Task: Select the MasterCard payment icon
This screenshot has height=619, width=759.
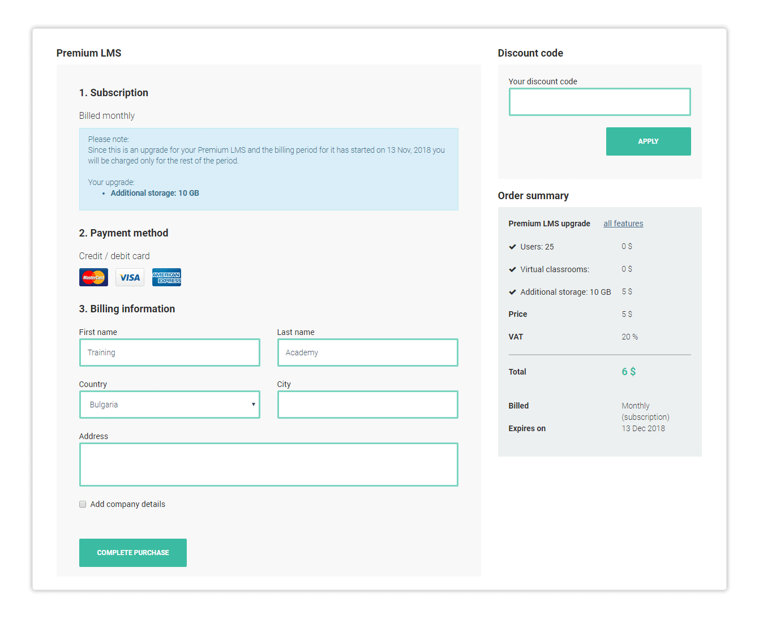Action: 93,277
